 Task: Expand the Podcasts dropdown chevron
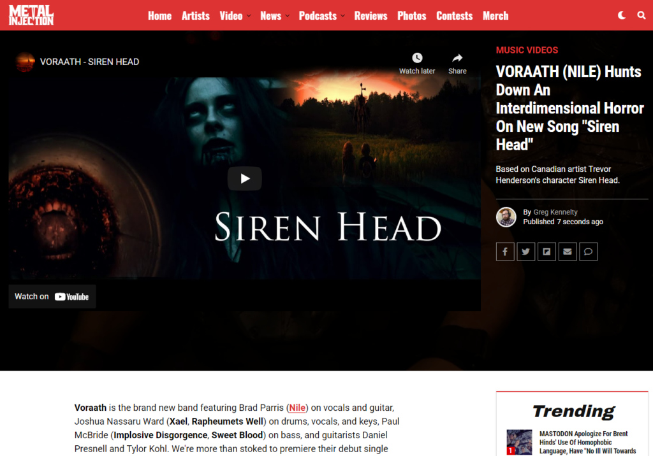click(x=342, y=16)
